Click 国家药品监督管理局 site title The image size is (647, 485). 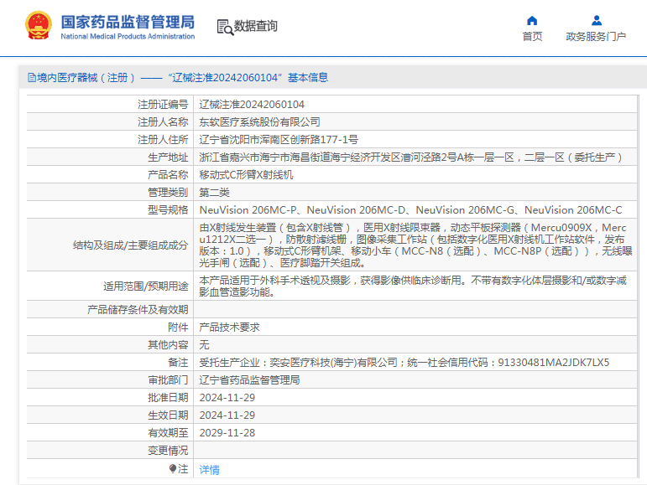pos(128,22)
